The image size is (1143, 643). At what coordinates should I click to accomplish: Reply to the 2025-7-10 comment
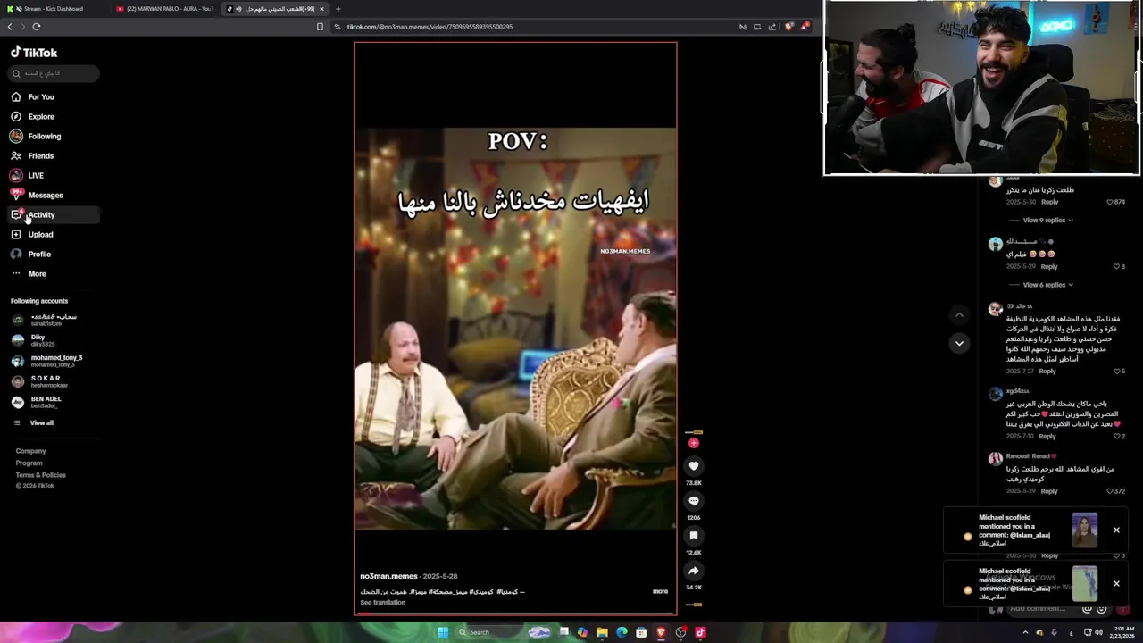(1047, 436)
